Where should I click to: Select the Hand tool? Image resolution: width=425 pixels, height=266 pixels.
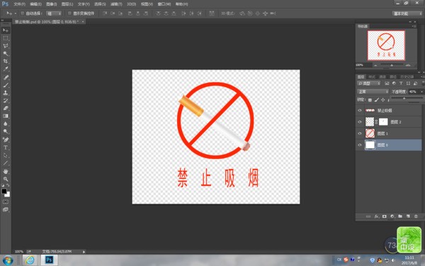tap(6, 171)
